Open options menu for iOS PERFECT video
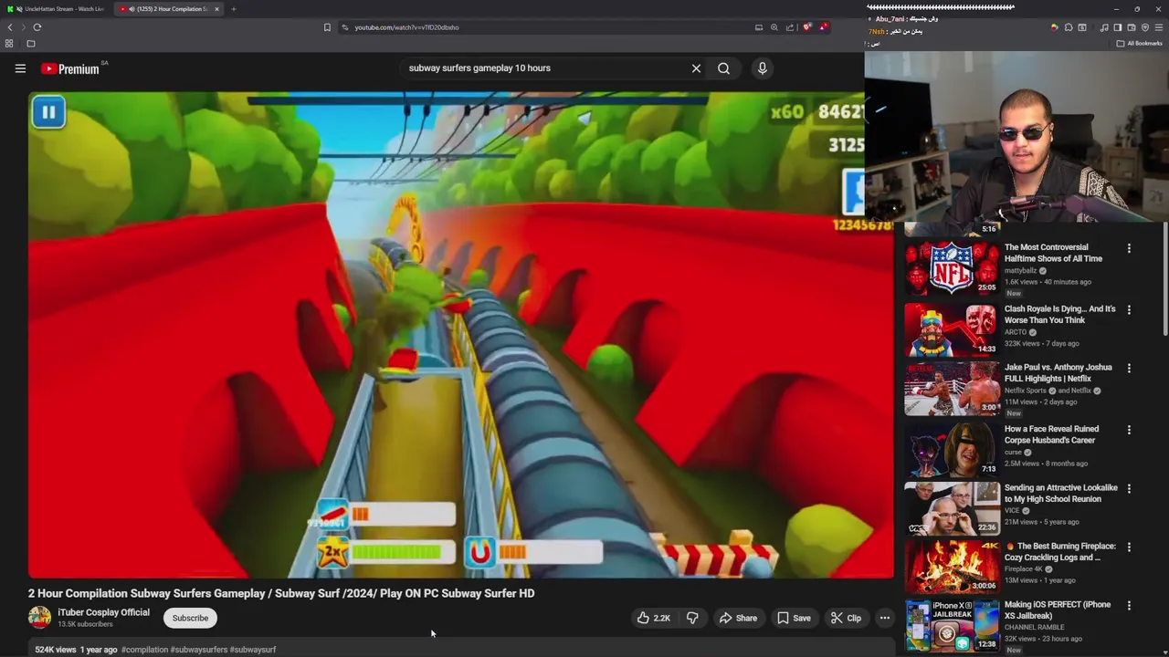The height and width of the screenshot is (657, 1169). pos(1129,606)
